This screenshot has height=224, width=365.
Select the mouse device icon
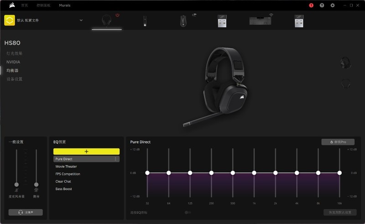pos(183,21)
